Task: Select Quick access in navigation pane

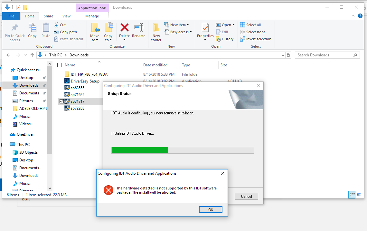Action: pos(28,70)
